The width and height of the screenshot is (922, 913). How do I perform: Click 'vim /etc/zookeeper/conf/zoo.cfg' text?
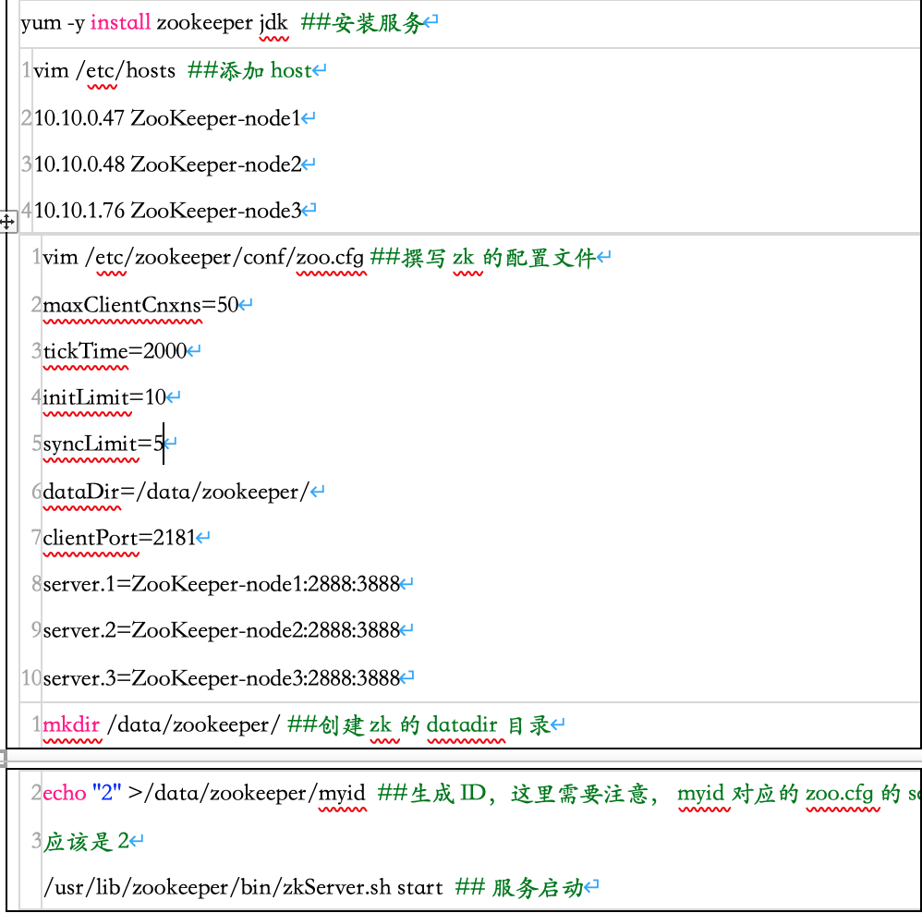[203, 257]
